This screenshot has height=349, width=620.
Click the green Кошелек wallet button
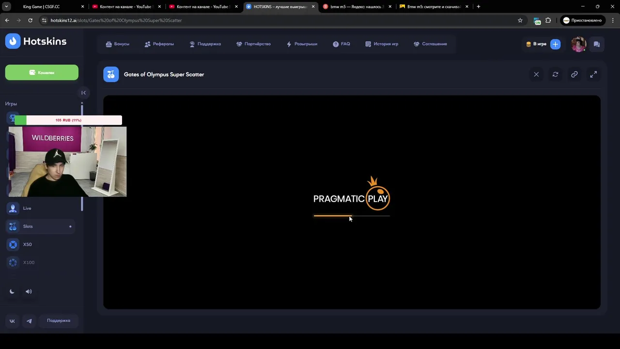[x=42, y=72]
